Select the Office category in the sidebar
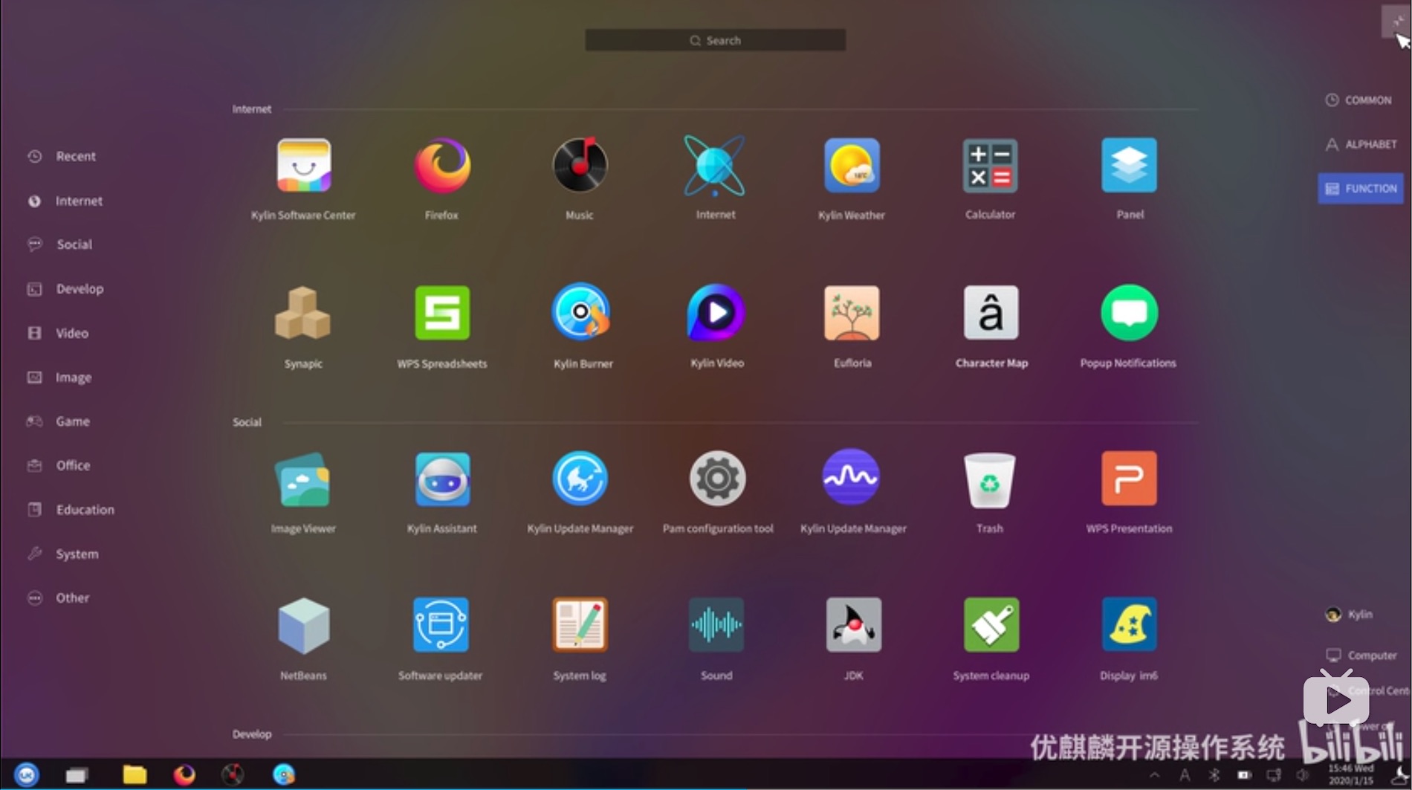 [72, 465]
